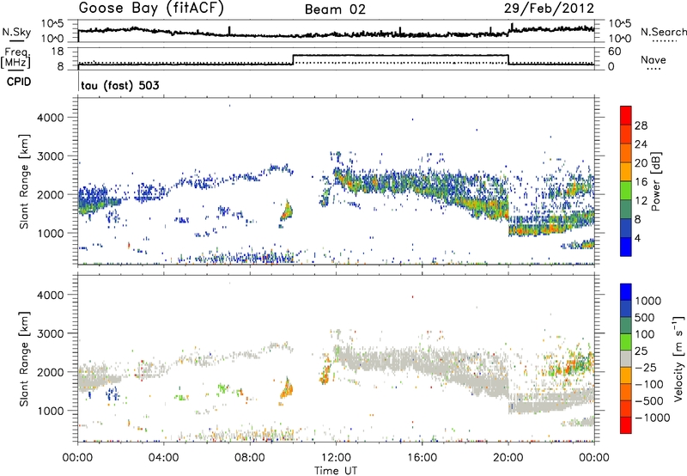This screenshot has width=687, height=476.
Task: Pick the red top segment of Power colorbar
Action: tap(626, 115)
